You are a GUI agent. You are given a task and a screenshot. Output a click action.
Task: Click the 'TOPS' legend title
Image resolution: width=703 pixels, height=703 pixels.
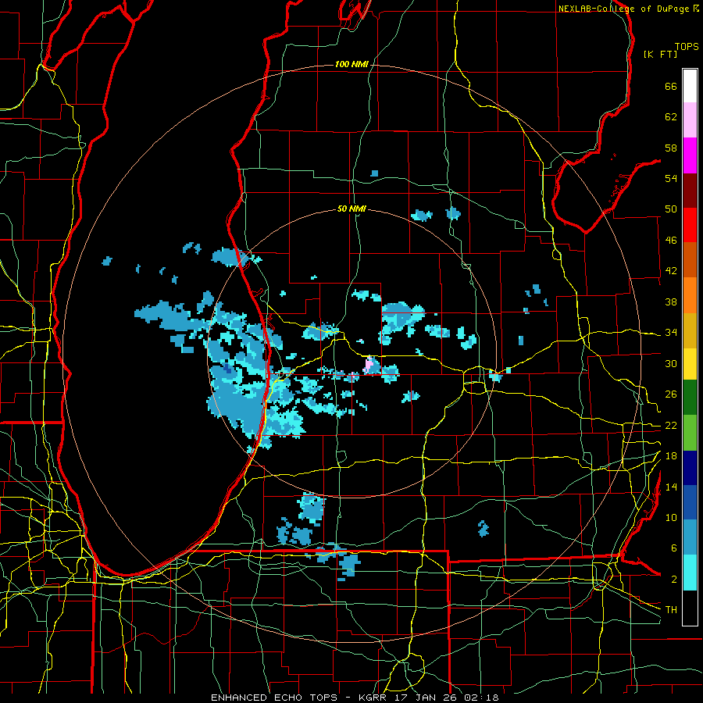pos(687,47)
